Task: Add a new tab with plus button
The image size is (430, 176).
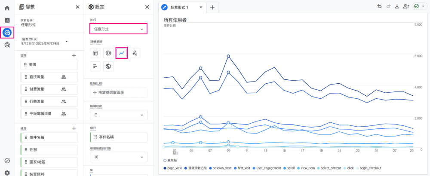Action: 212,7
